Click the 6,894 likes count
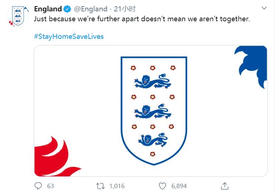 (179, 186)
